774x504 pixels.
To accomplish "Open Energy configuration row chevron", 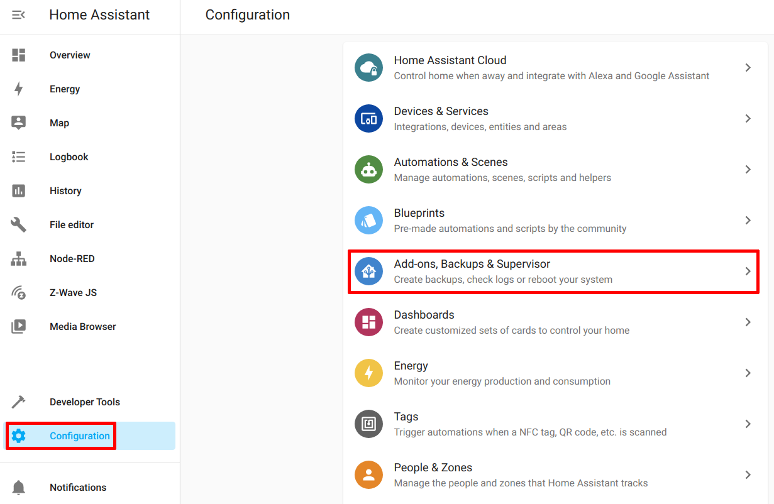I will coord(748,373).
